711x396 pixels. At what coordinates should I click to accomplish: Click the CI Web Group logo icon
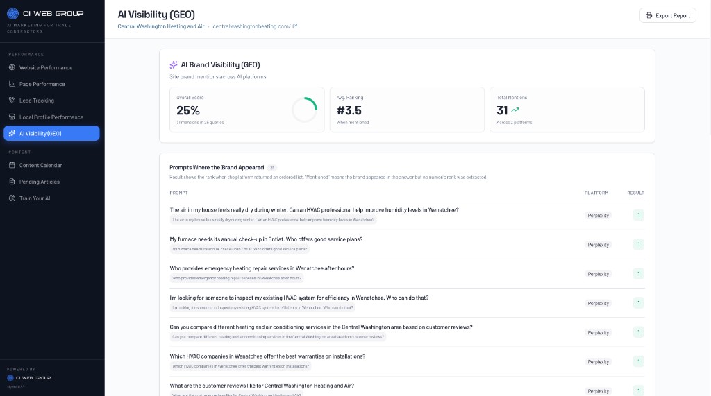12,14
